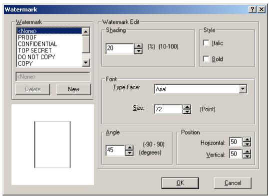Select <None> in watermark list

coord(49,31)
